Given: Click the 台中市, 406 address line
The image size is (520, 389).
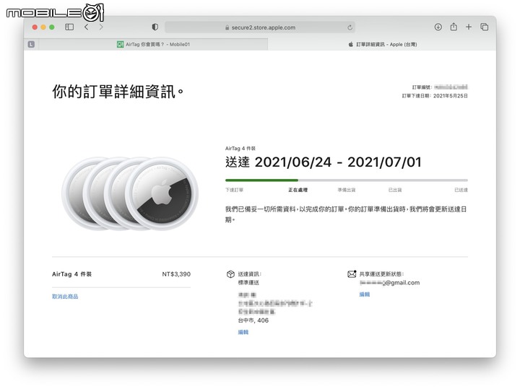Looking at the screenshot, I should tap(253, 320).
